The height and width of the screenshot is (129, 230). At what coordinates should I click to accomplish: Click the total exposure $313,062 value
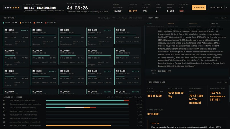point(153,114)
